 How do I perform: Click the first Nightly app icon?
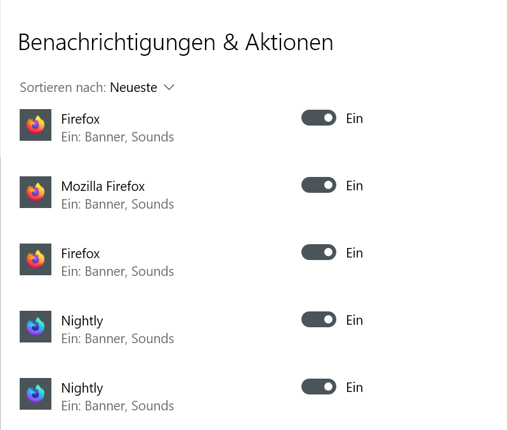click(x=36, y=327)
